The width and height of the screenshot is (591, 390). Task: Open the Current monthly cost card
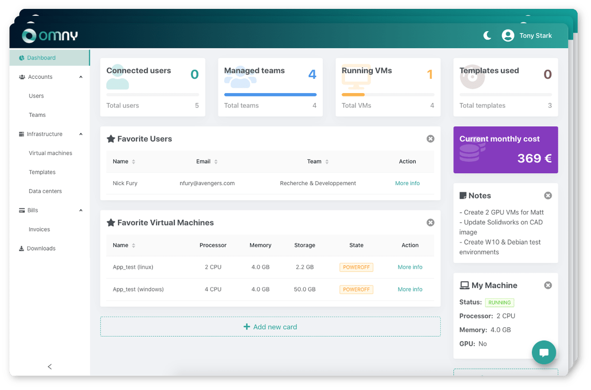[x=505, y=149]
